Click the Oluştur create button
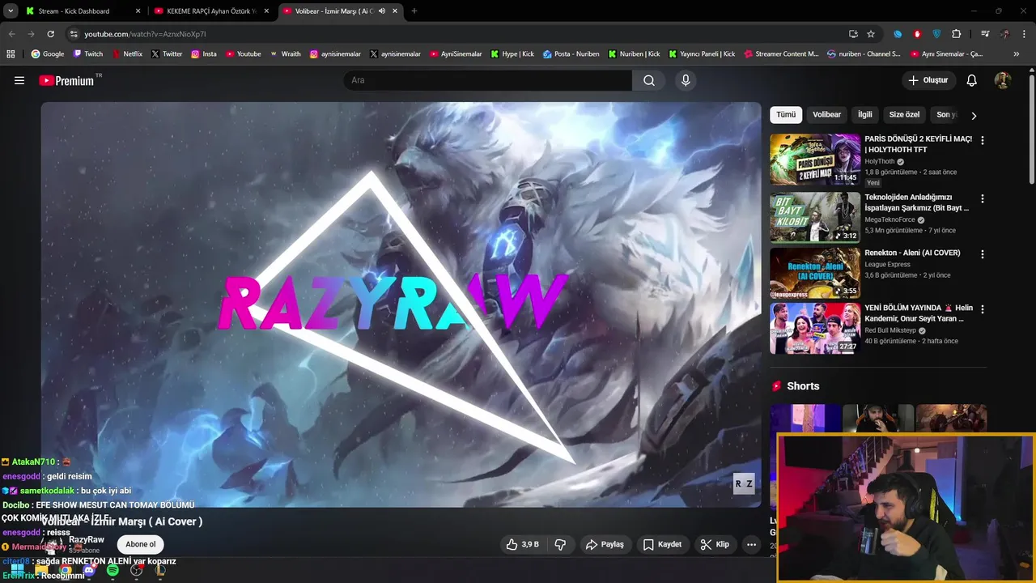The height and width of the screenshot is (583, 1036). (x=929, y=80)
